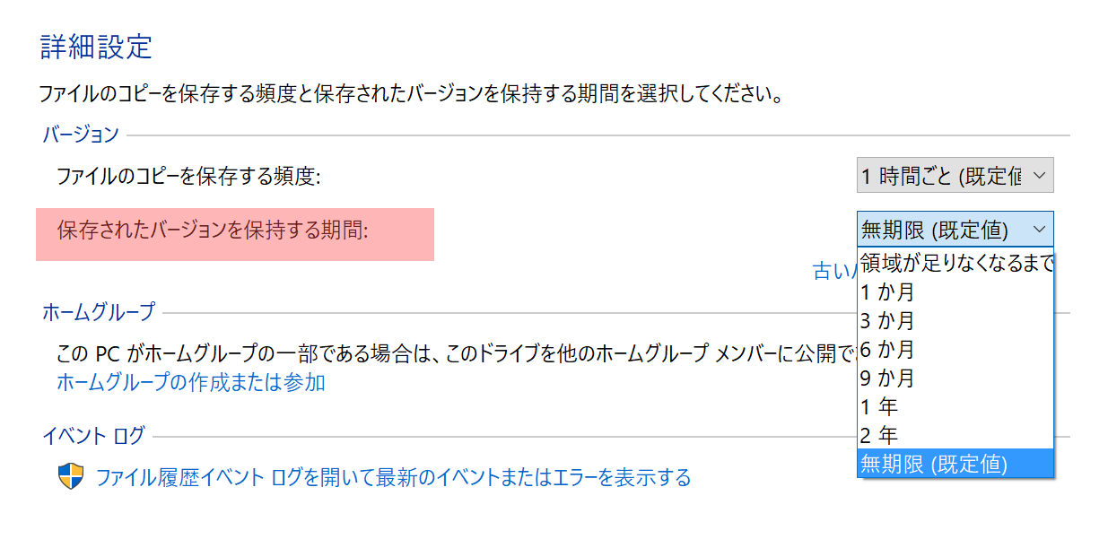Click the partially hidden 古い link
Viewport: 1108px width, 548px height.
(834, 272)
